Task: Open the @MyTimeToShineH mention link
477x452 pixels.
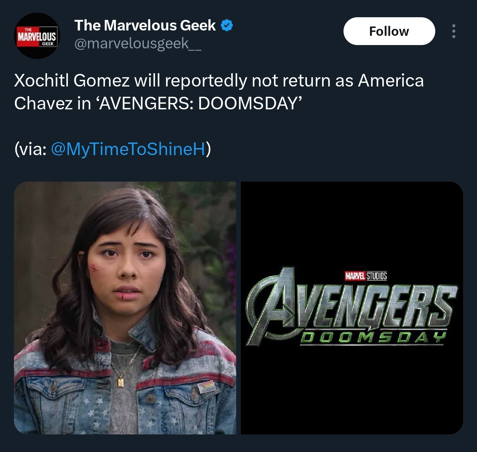Action: click(x=129, y=149)
